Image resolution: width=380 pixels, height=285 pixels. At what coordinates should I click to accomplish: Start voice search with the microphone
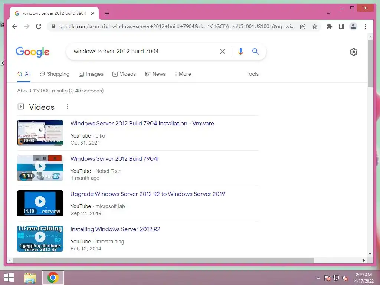tap(240, 51)
